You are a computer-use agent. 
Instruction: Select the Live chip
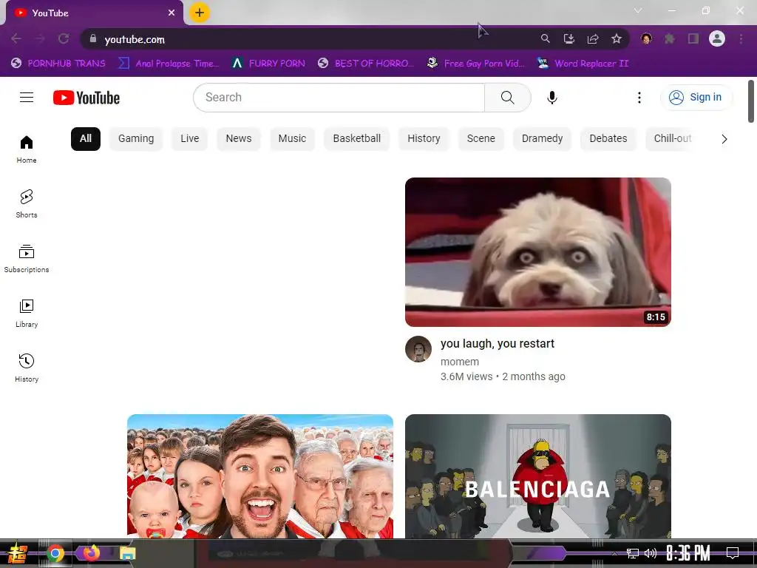click(x=190, y=139)
